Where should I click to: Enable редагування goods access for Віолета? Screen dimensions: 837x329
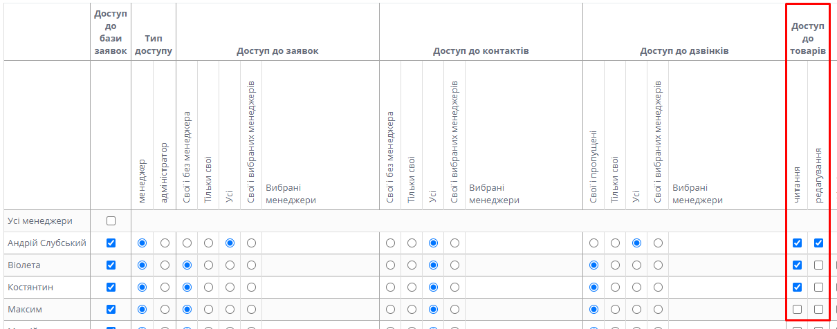click(x=819, y=265)
